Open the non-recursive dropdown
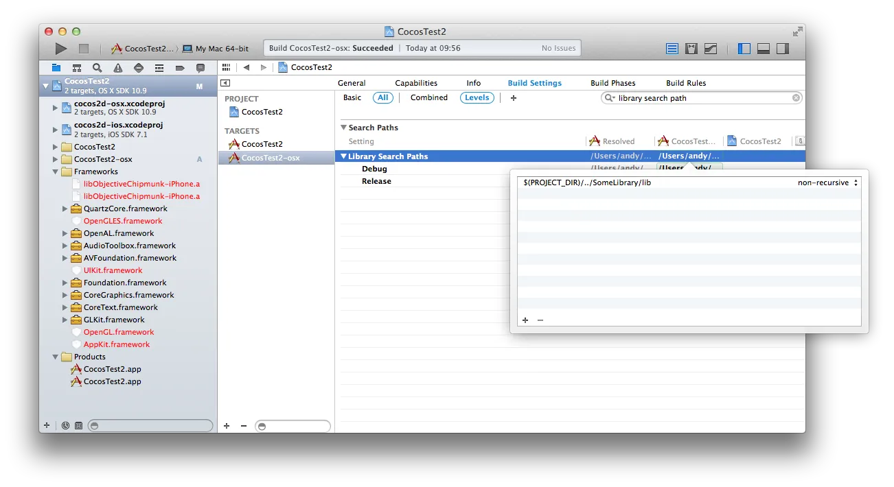This screenshot has height=487, width=894. [827, 183]
